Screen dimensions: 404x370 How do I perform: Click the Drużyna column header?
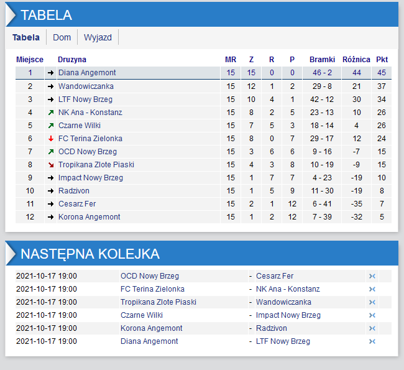coord(72,60)
